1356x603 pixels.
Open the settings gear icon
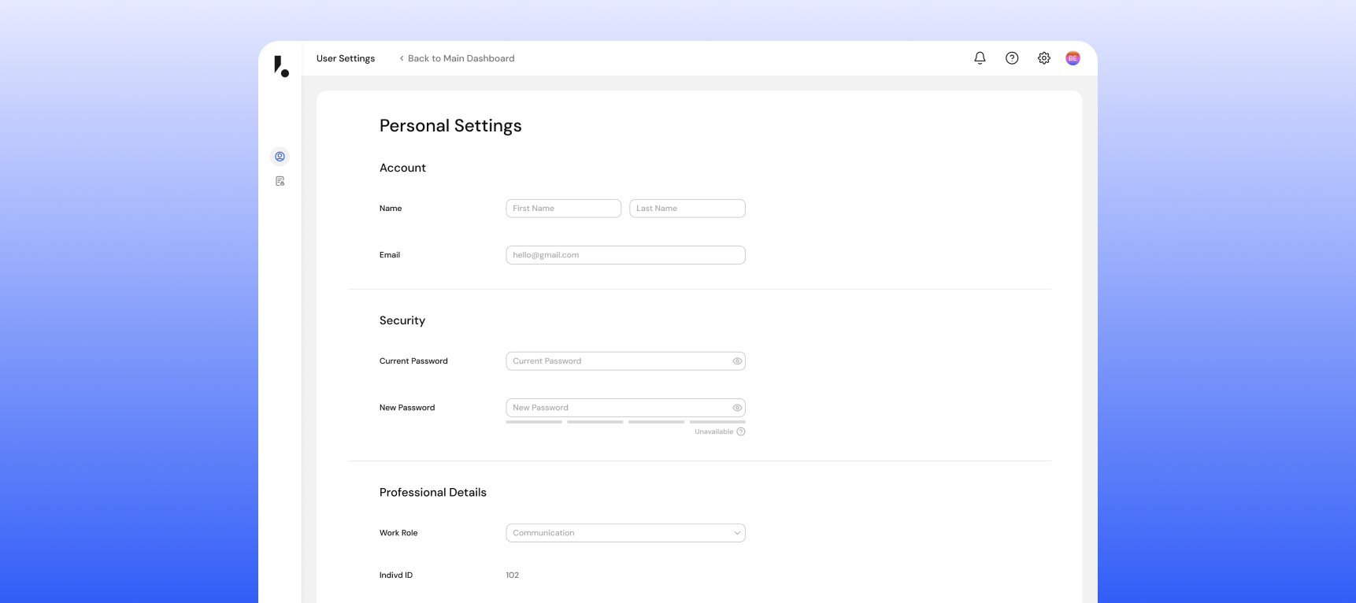pyautogui.click(x=1044, y=58)
